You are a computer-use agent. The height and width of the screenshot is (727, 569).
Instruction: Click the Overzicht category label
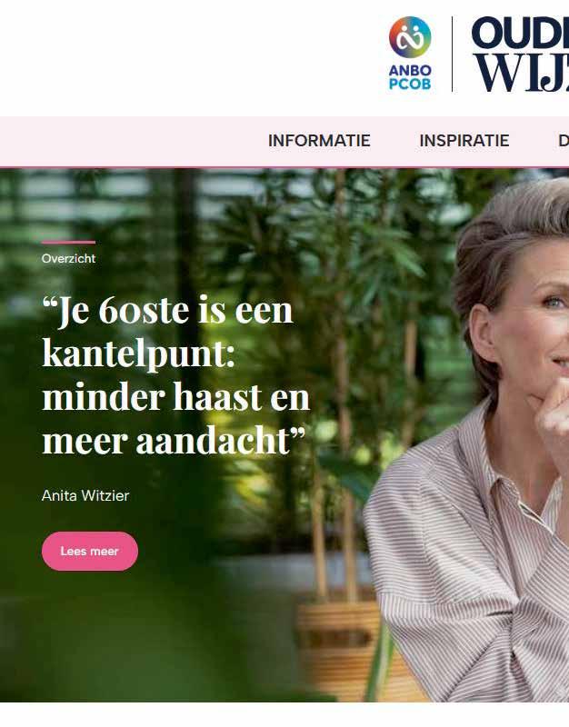pyautogui.click(x=69, y=259)
